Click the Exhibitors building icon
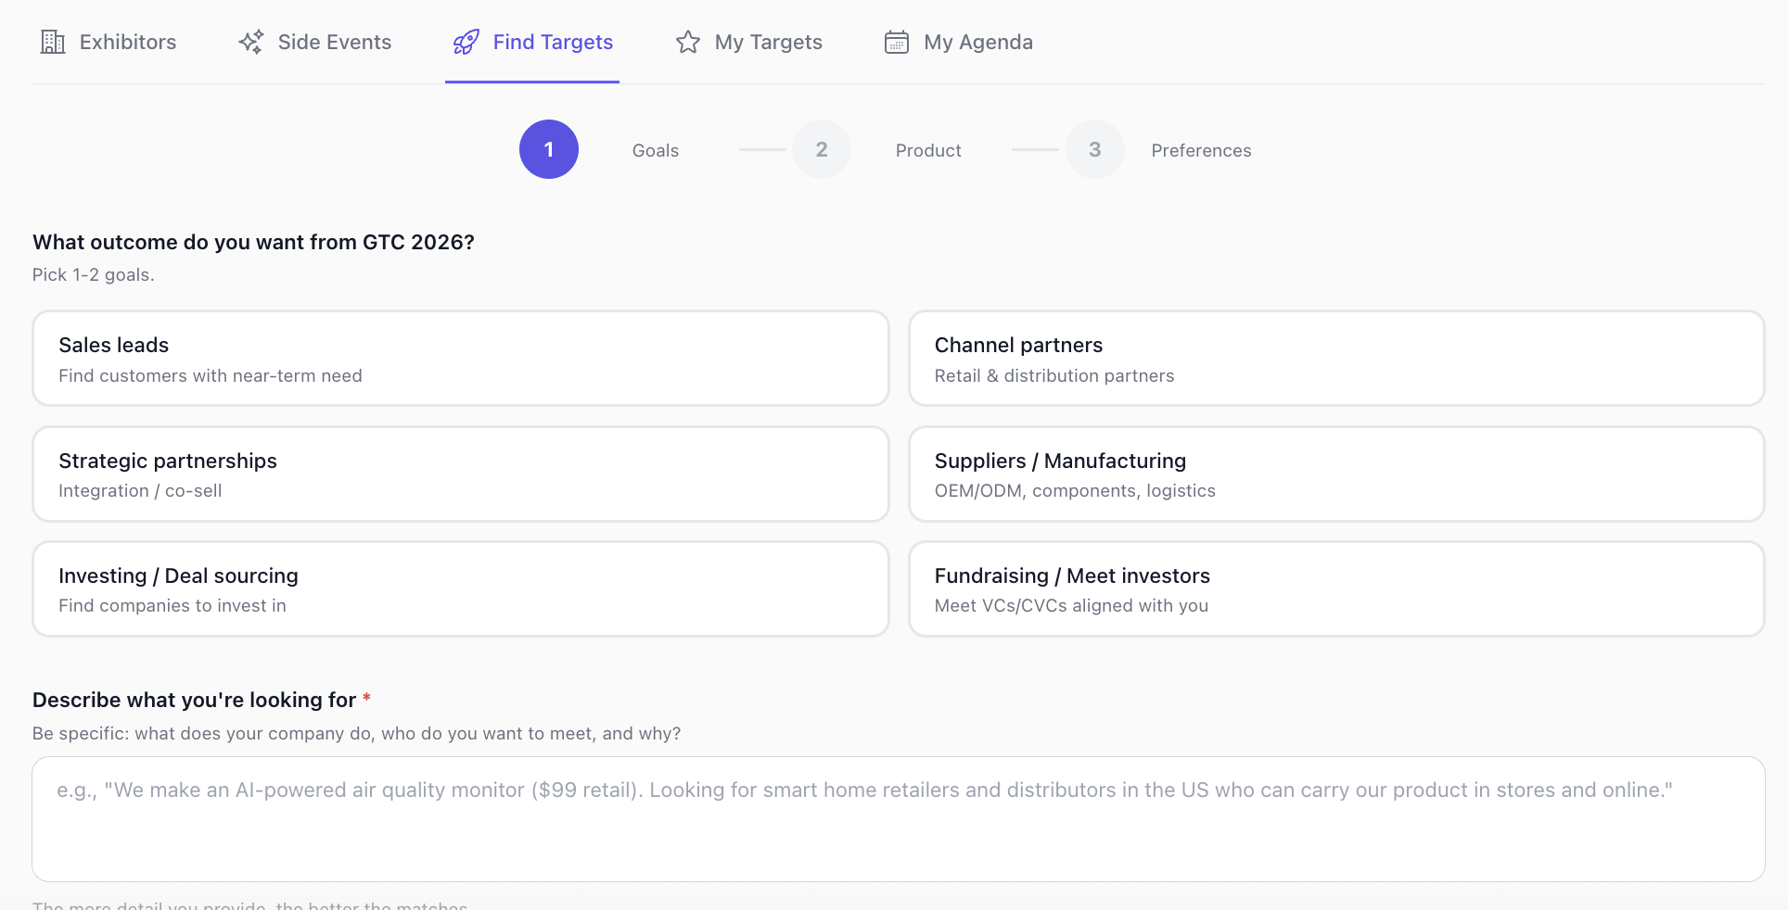The image size is (1788, 910). click(53, 42)
